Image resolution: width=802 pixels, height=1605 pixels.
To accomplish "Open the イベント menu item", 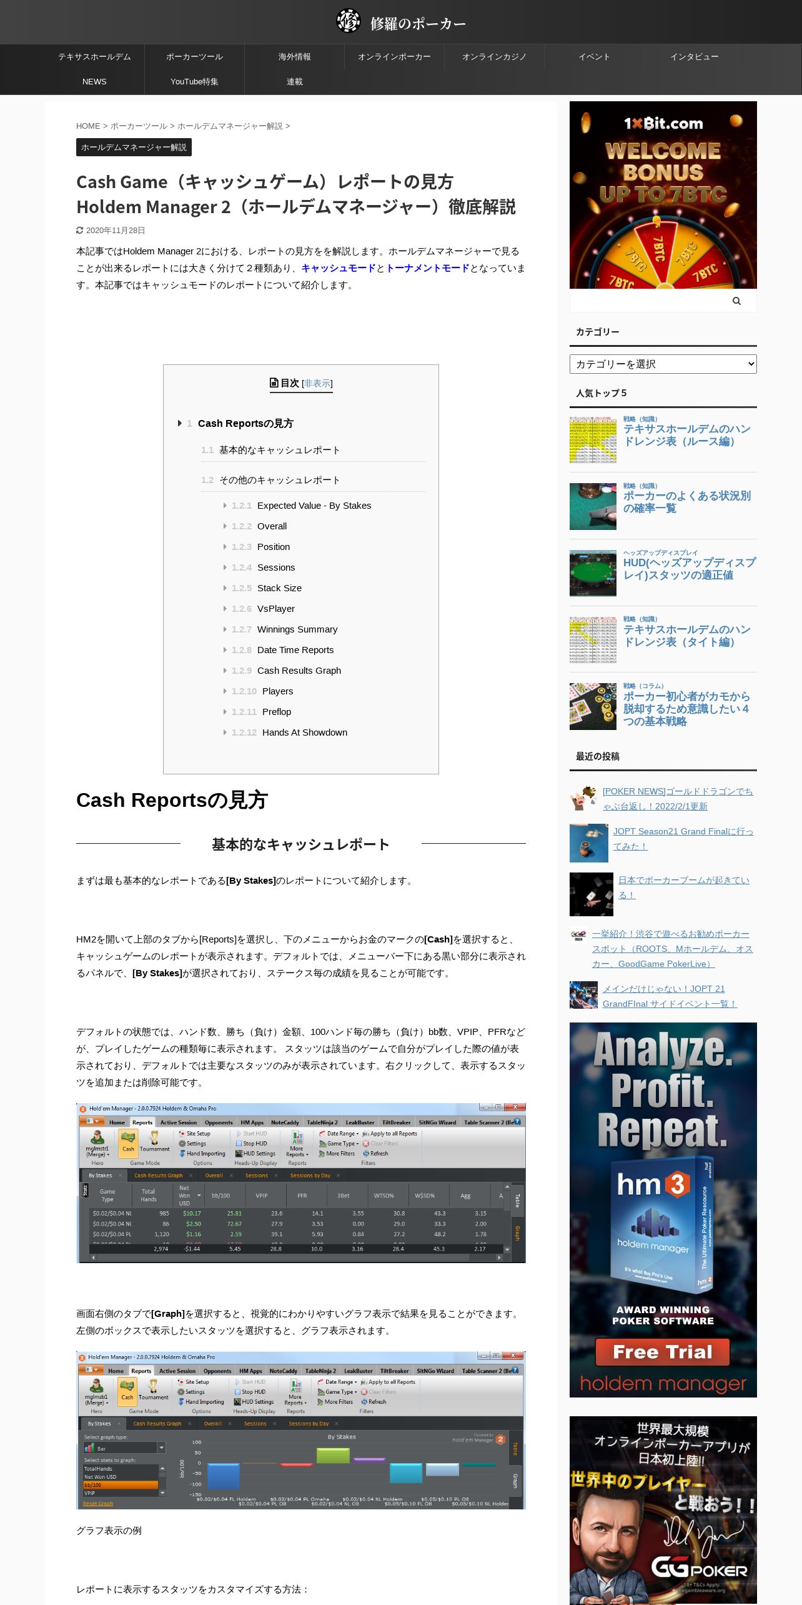I will (594, 57).
